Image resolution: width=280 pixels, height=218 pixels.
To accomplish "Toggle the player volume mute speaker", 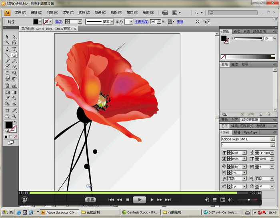I will click(230, 200).
